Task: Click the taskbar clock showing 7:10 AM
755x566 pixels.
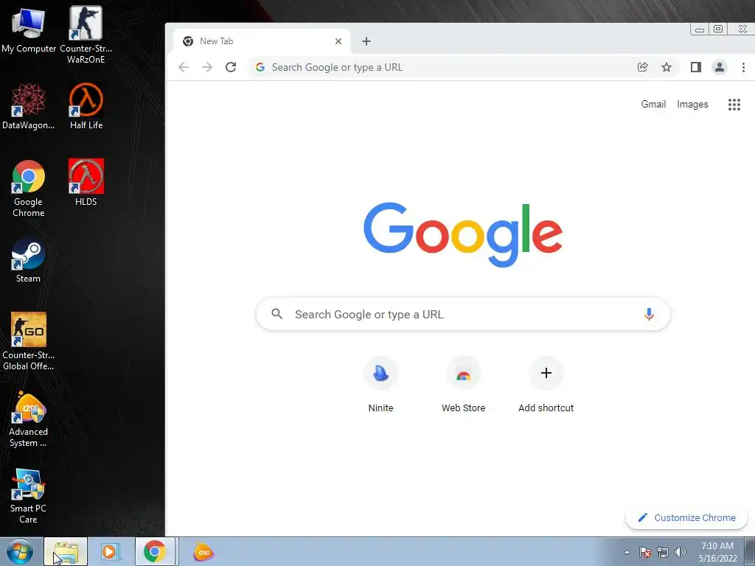Action: [717, 552]
